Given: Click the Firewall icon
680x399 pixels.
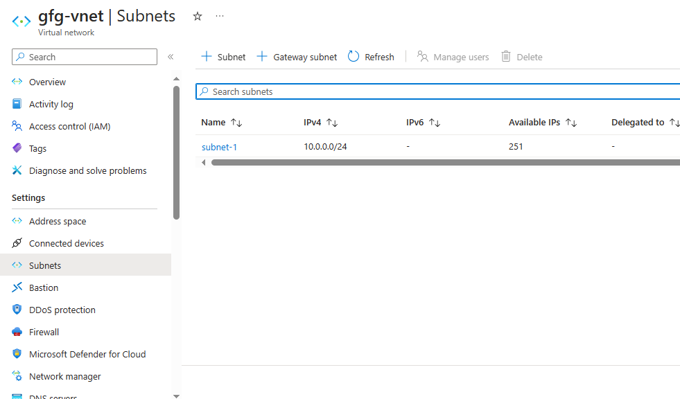Looking at the screenshot, I should click(17, 331).
